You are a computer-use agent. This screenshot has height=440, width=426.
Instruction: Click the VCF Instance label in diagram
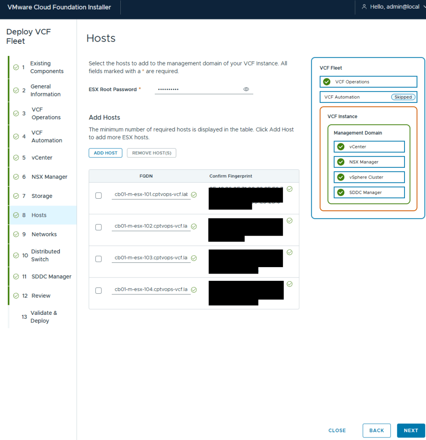tap(342, 117)
